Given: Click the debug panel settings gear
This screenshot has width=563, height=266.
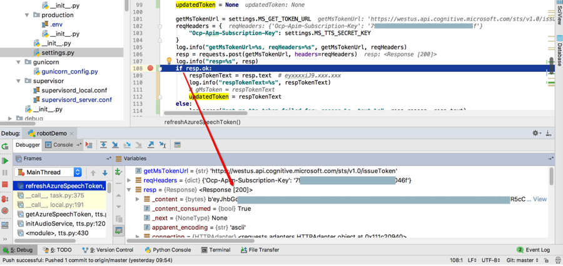Looking at the screenshot, I should 537,133.
